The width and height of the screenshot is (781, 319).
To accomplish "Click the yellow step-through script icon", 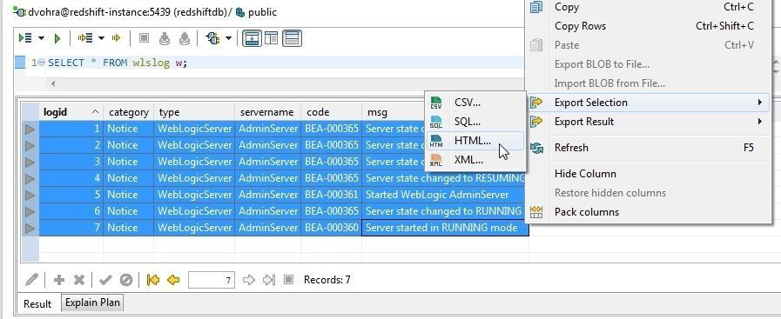I will click(x=85, y=38).
